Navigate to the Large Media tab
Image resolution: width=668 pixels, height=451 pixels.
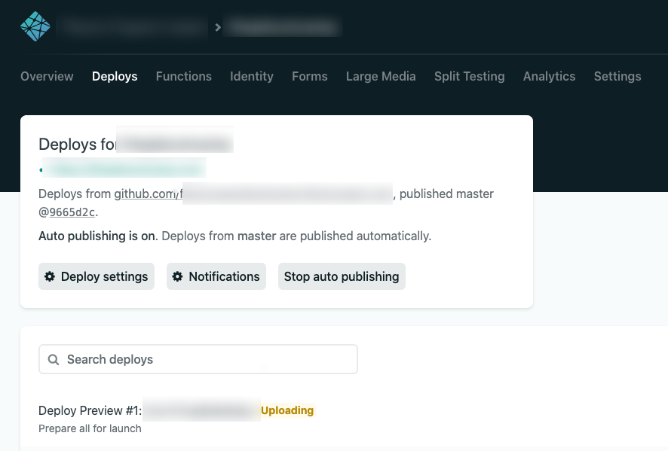381,76
